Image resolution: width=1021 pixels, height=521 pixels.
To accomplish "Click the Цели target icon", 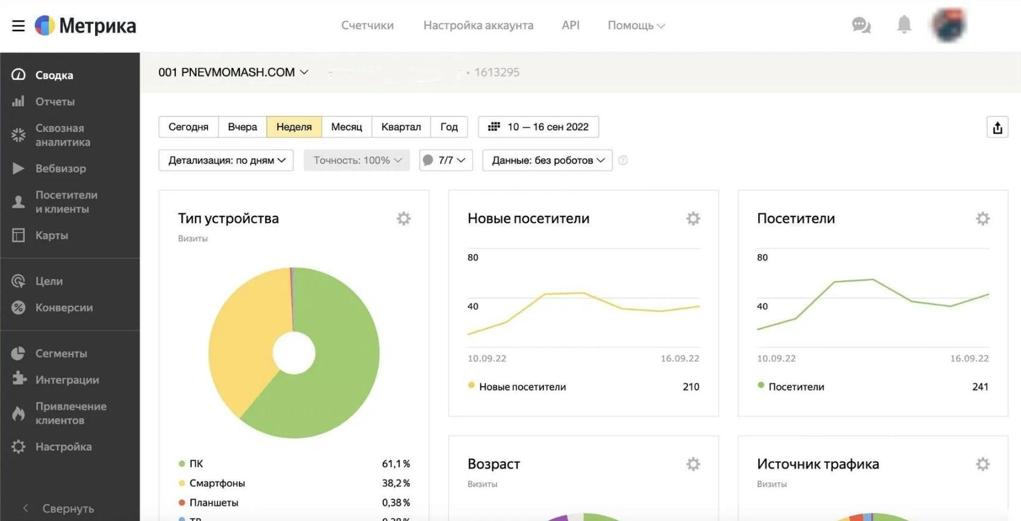I will click(18, 281).
